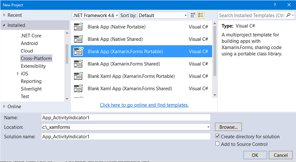Screen dimensions: 296x162
Task: Select the Android category
Action: click(x=29, y=43)
